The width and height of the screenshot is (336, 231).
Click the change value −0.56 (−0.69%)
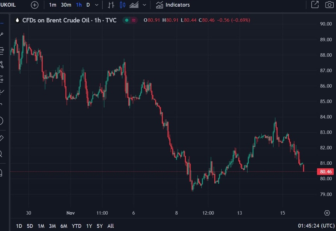234,20
